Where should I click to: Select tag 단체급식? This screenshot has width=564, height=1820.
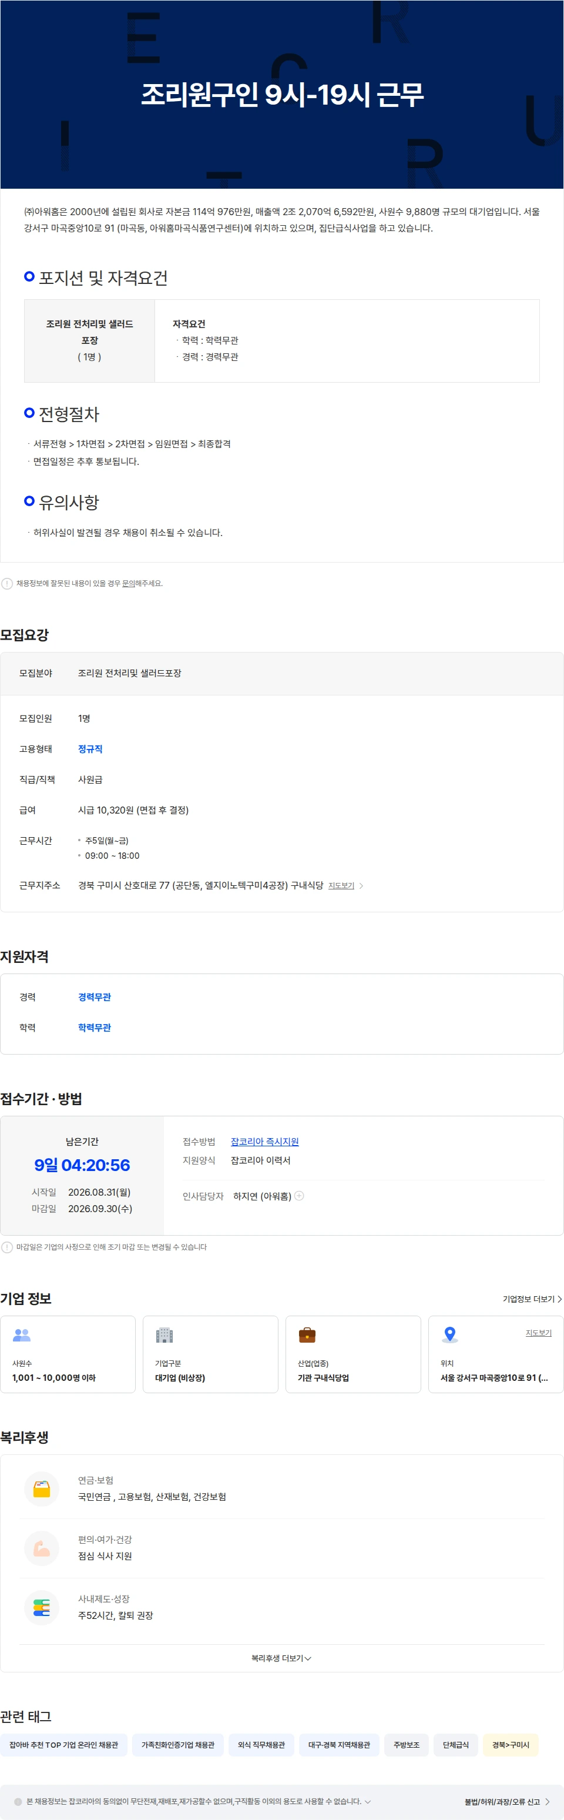pos(456,1745)
